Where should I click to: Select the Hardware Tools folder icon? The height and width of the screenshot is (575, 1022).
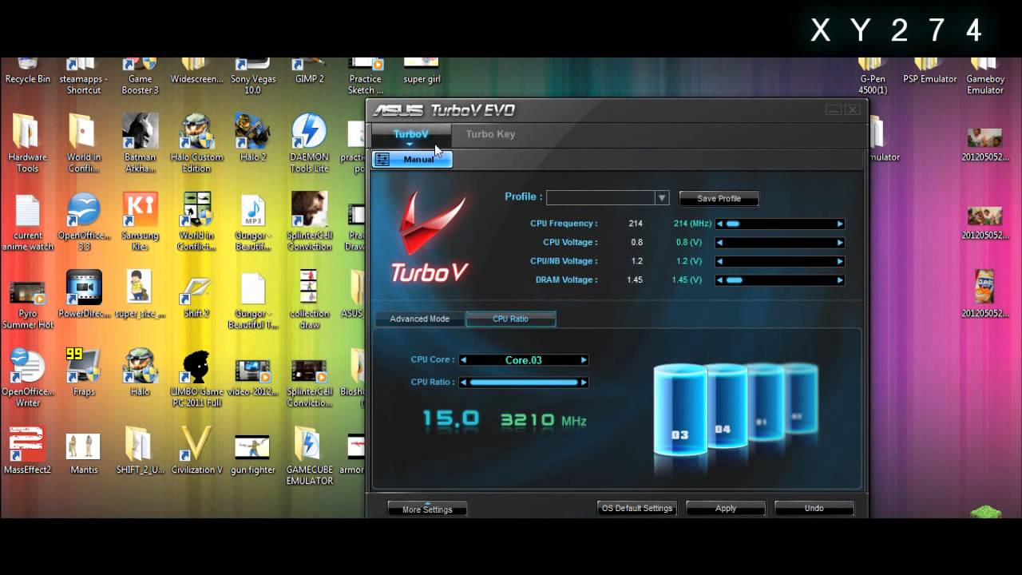27,144
